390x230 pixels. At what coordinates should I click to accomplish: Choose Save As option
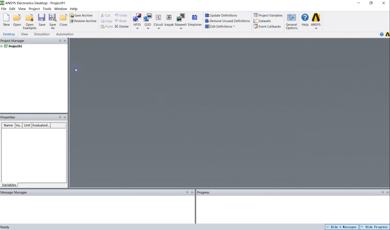coord(53,22)
